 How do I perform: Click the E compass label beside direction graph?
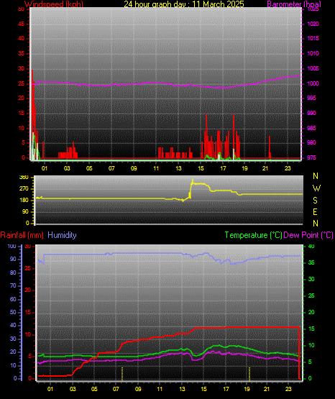coord(315,211)
